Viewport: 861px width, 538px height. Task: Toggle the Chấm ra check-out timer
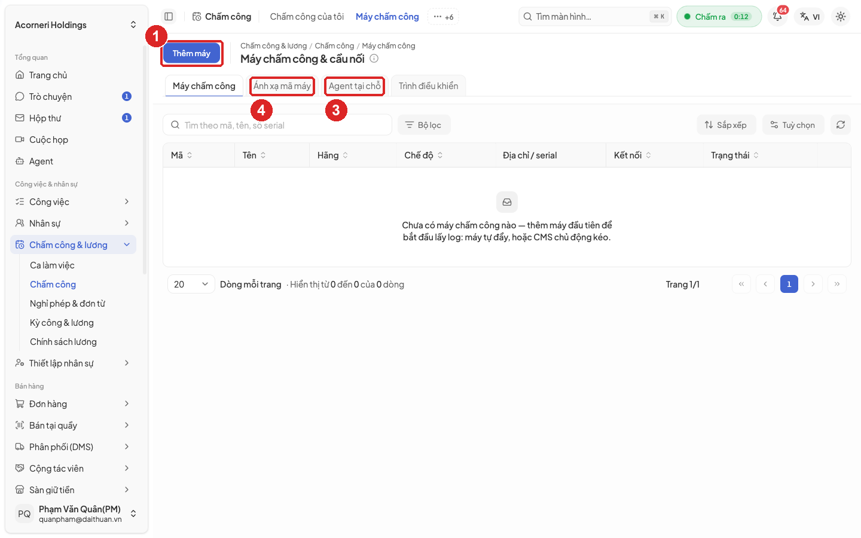click(719, 17)
